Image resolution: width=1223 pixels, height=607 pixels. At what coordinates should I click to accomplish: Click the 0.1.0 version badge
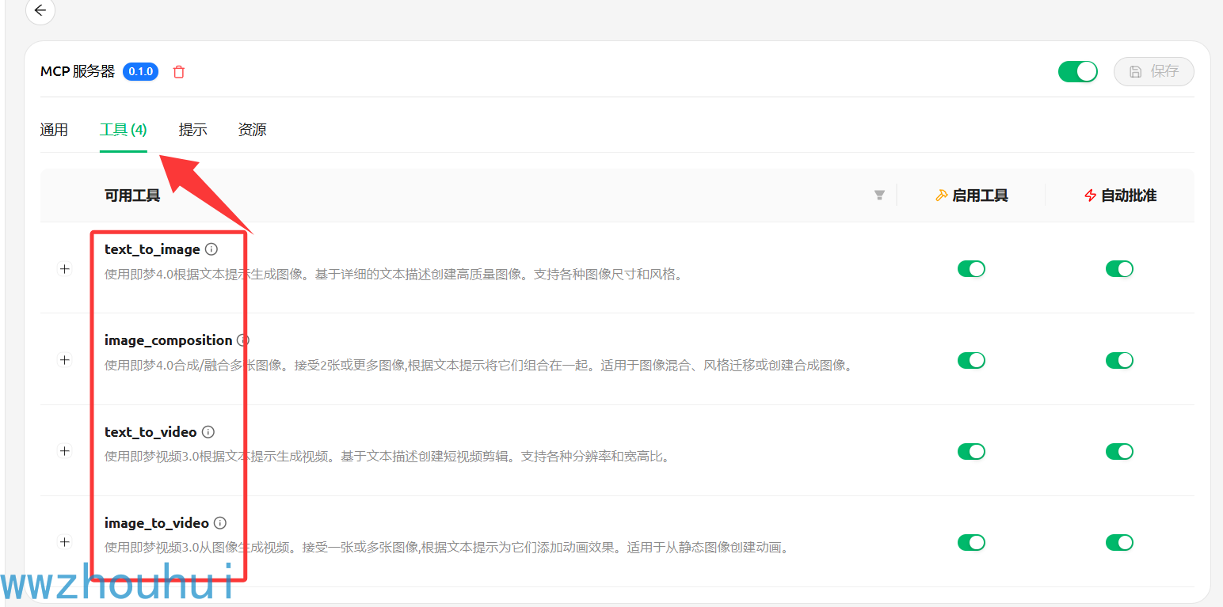pyautogui.click(x=141, y=71)
